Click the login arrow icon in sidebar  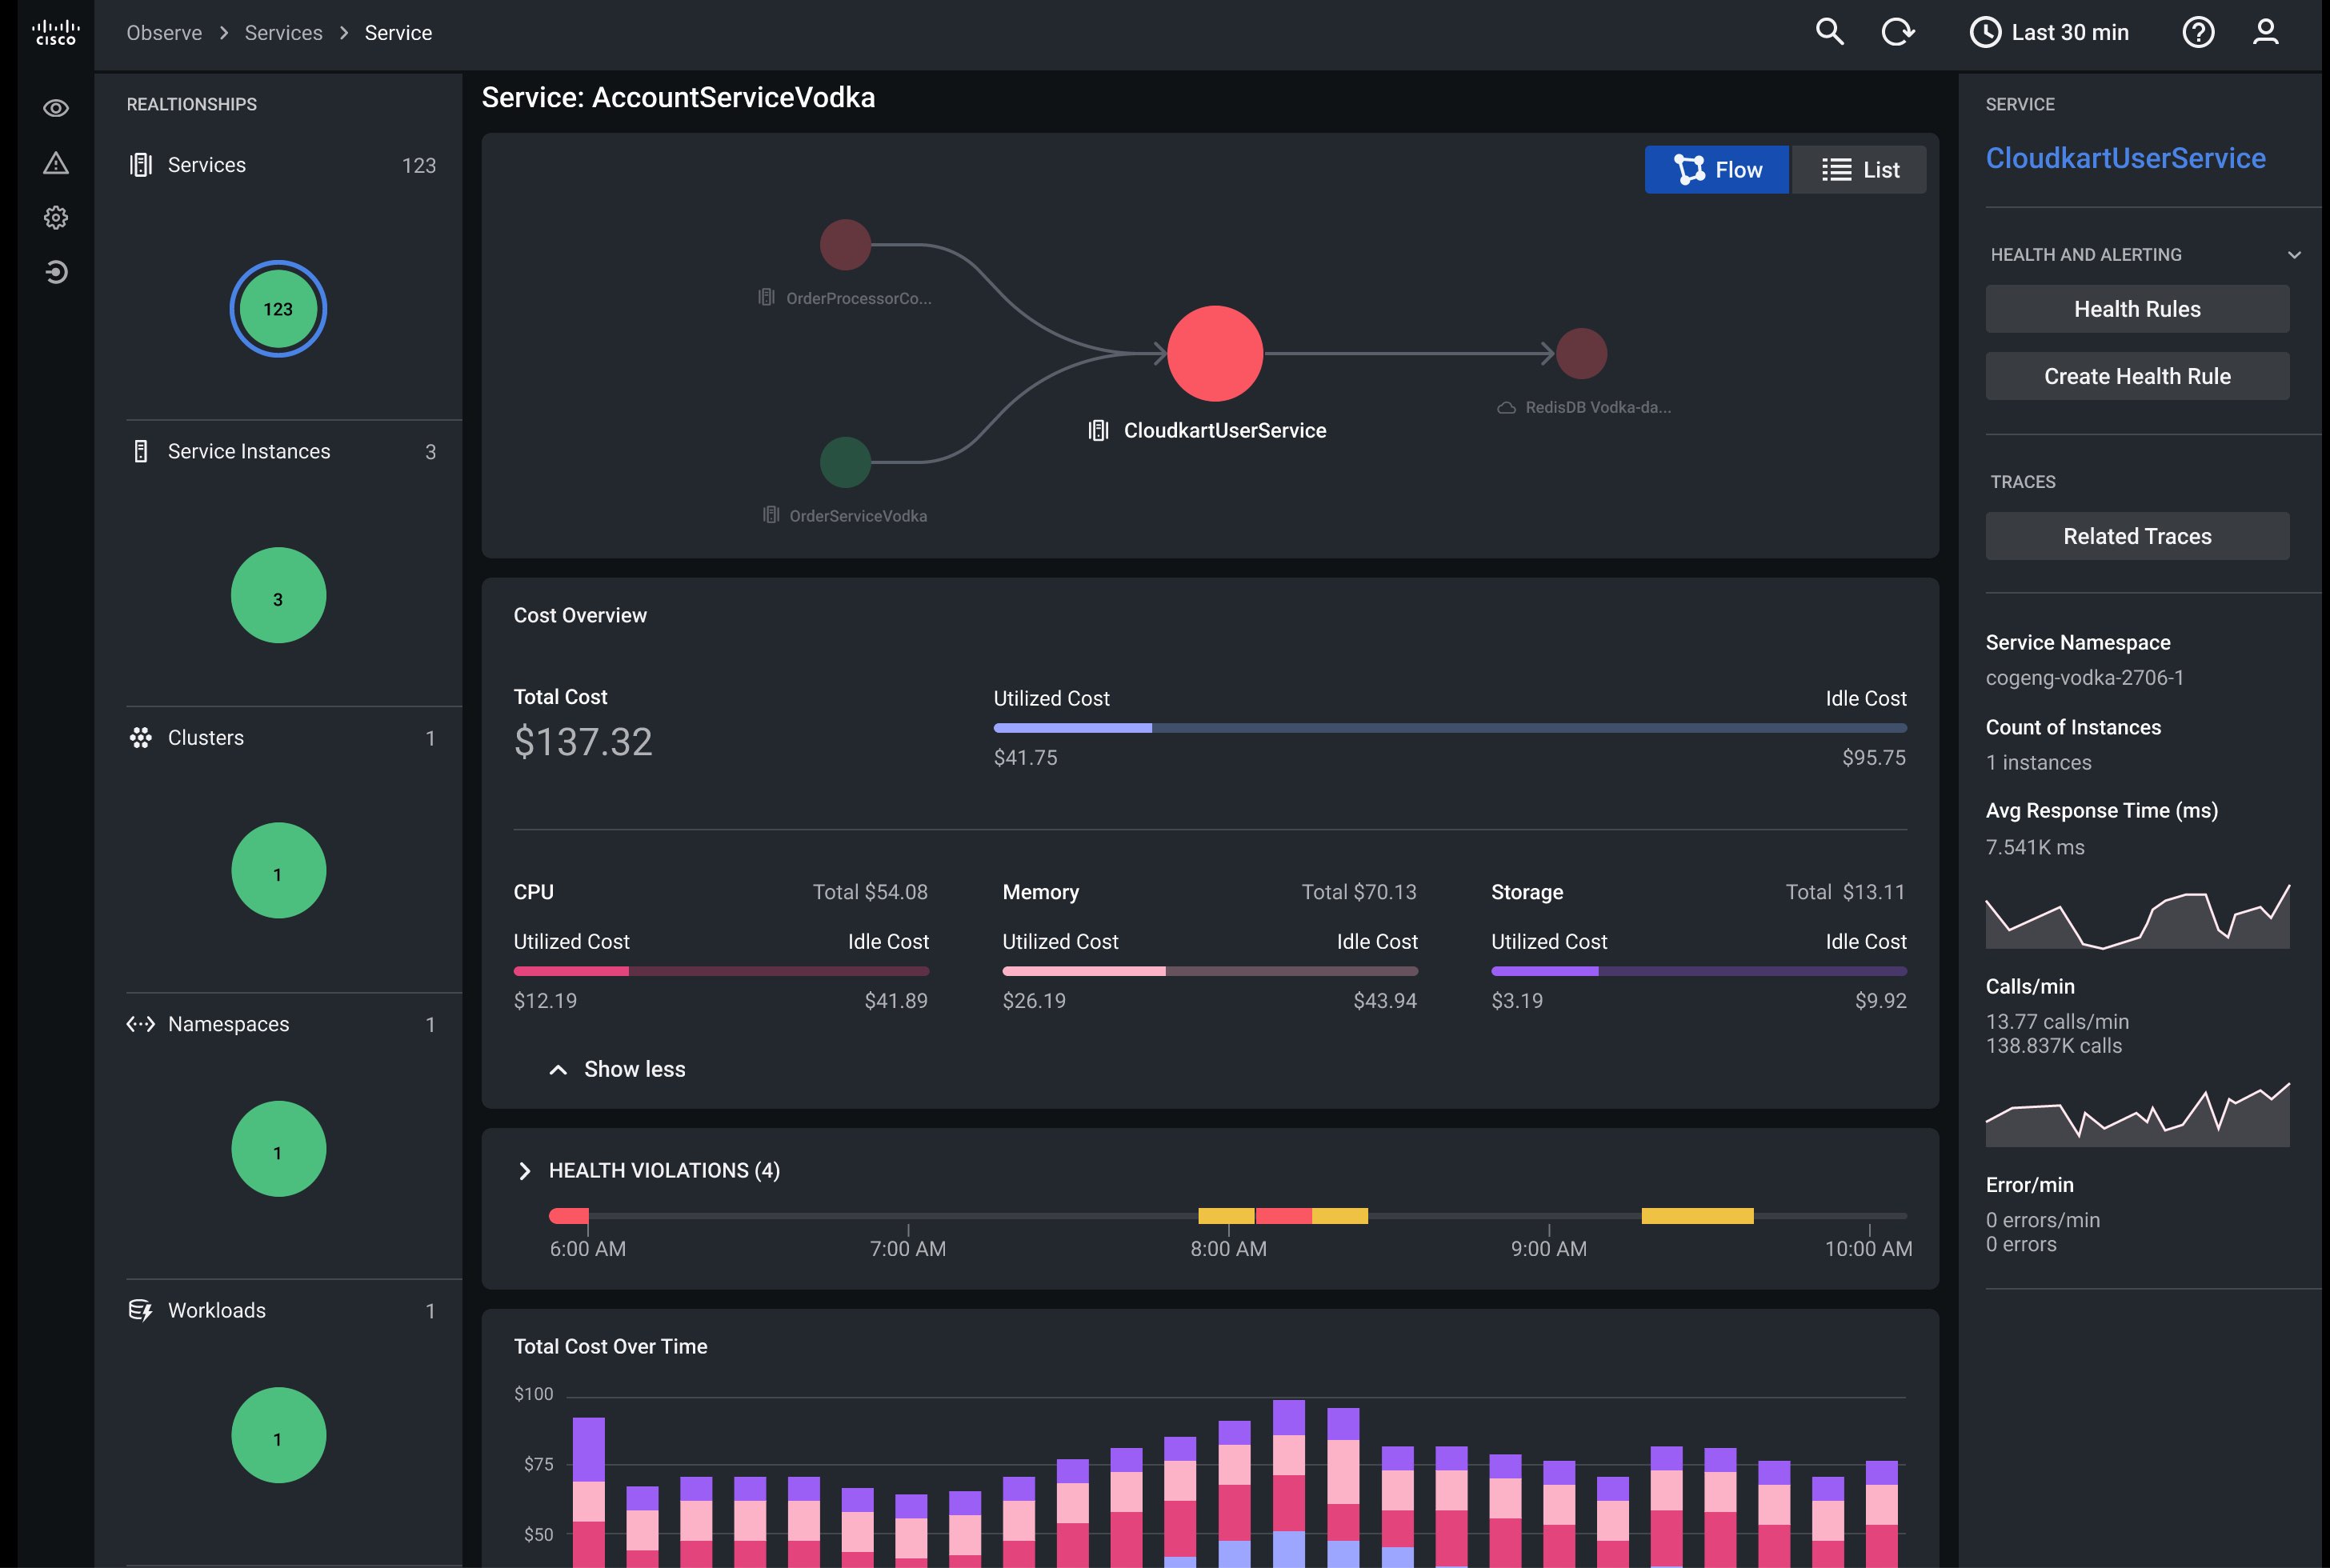click(x=56, y=272)
